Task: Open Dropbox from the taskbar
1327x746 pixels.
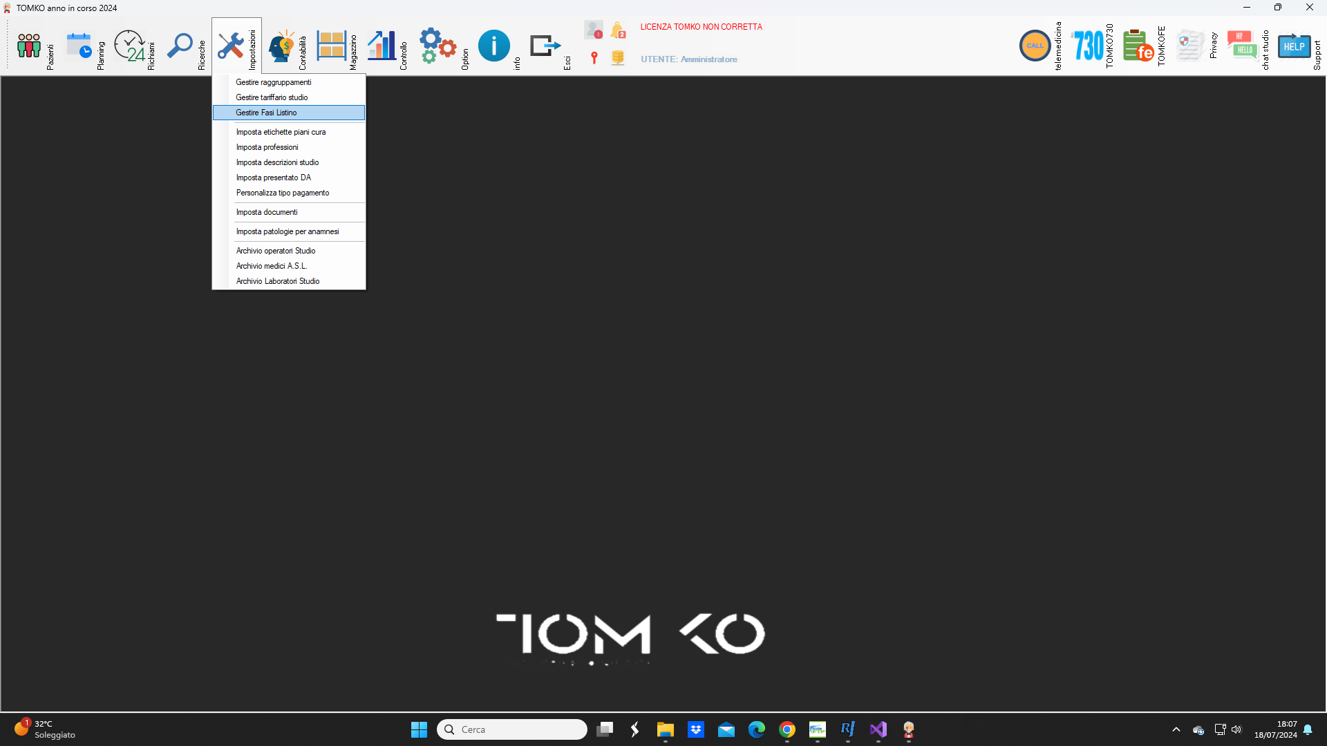Action: pos(695,729)
